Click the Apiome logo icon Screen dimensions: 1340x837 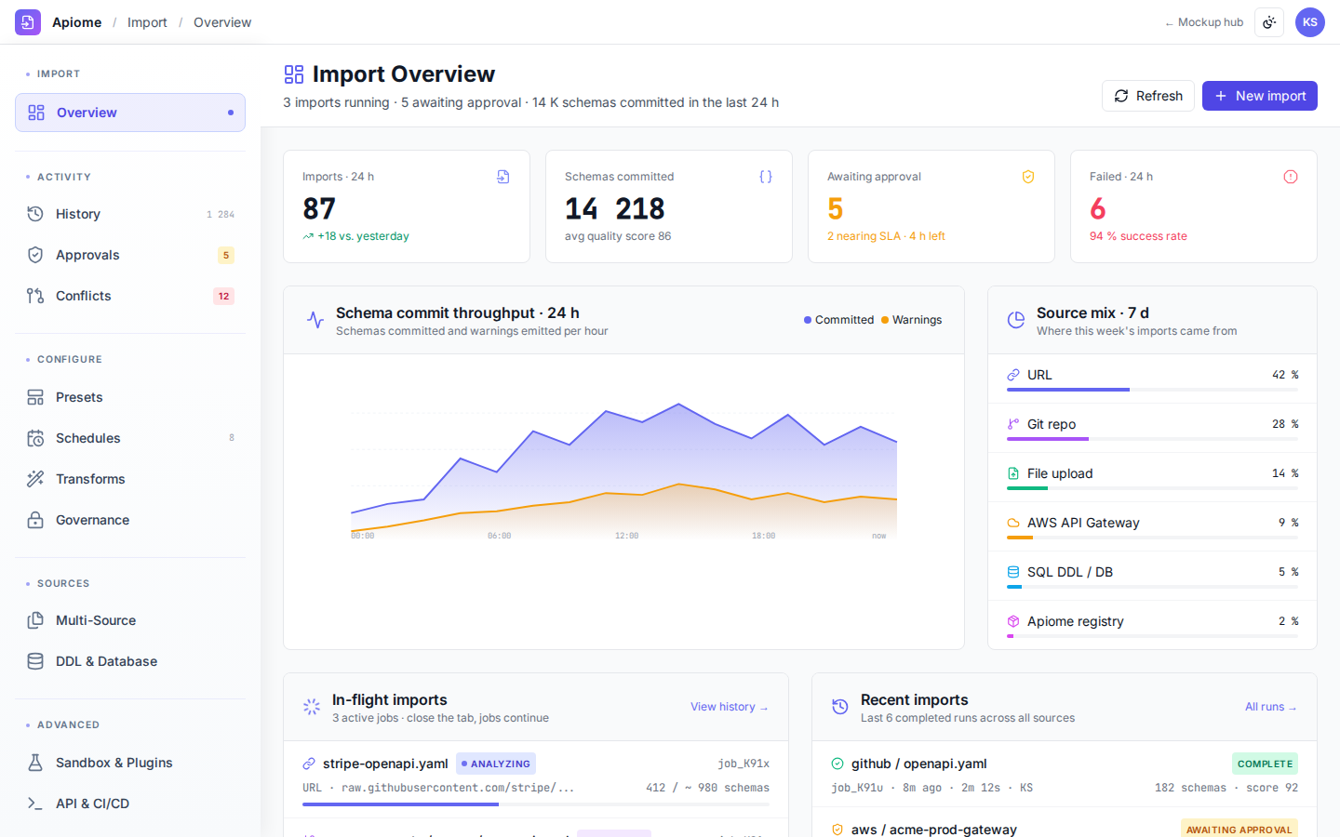(x=28, y=22)
